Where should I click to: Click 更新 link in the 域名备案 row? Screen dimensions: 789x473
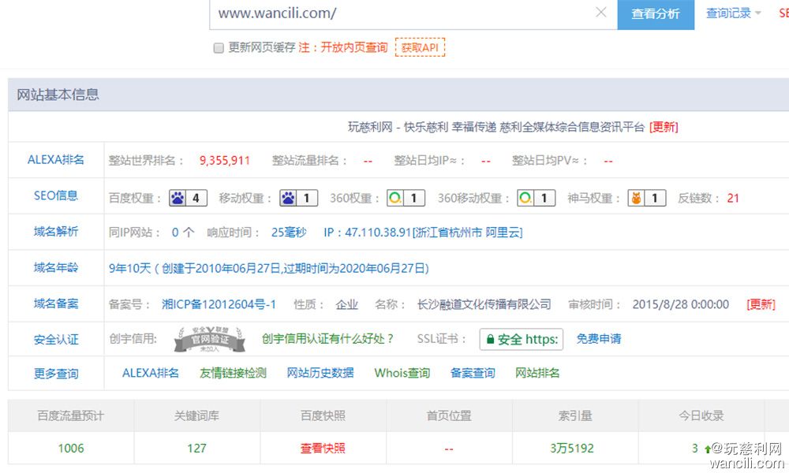[761, 304]
